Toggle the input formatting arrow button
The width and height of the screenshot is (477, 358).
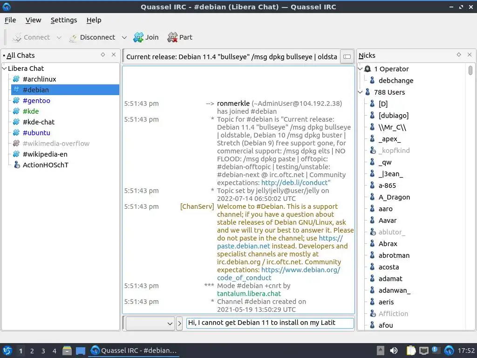click(179, 324)
